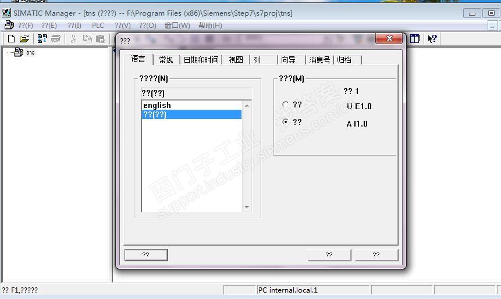Switch to the 语言 tab
The image size is (501, 299).
(x=138, y=59)
